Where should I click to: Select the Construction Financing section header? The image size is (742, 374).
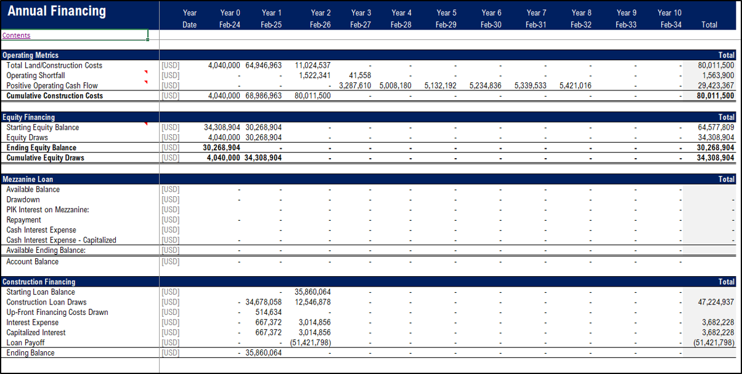39,282
